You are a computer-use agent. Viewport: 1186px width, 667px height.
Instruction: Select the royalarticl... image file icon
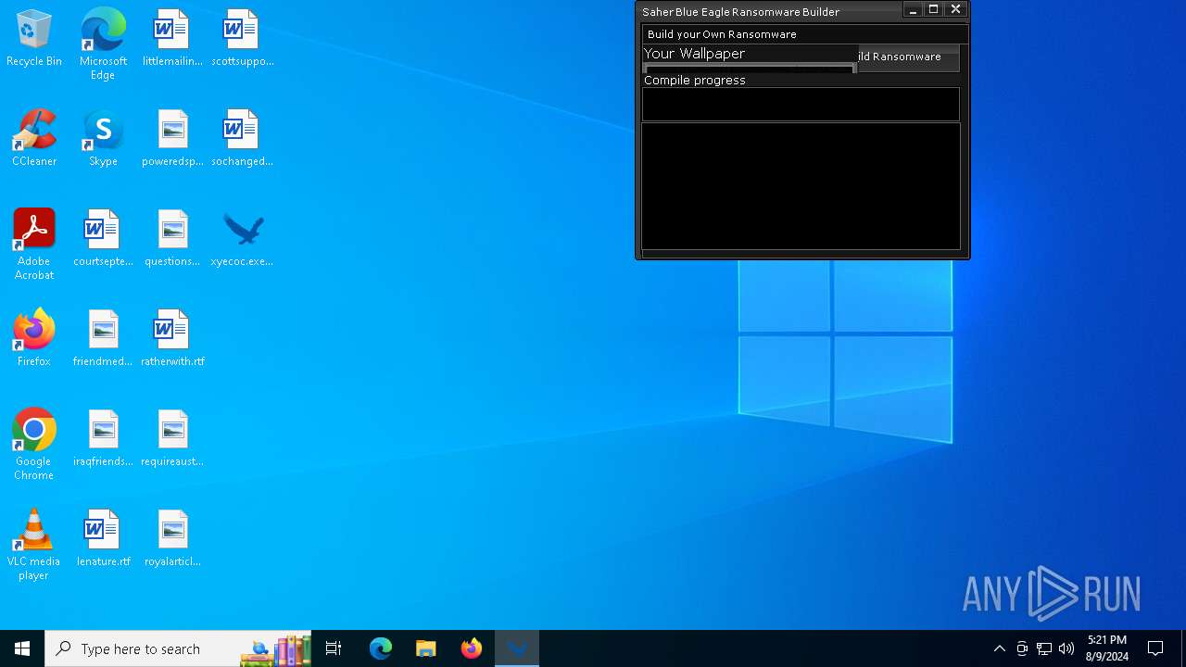(172, 538)
